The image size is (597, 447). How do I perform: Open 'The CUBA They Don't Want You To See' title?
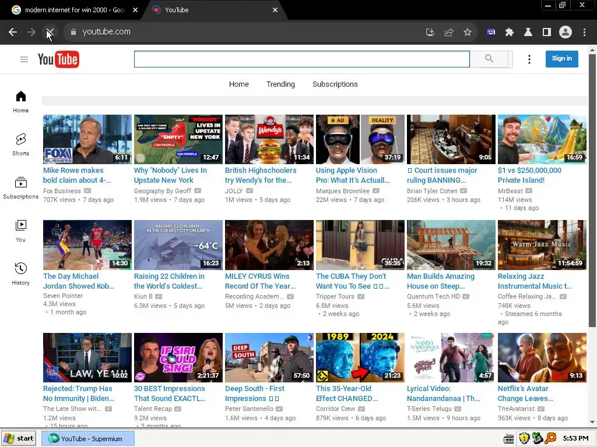coord(353,281)
